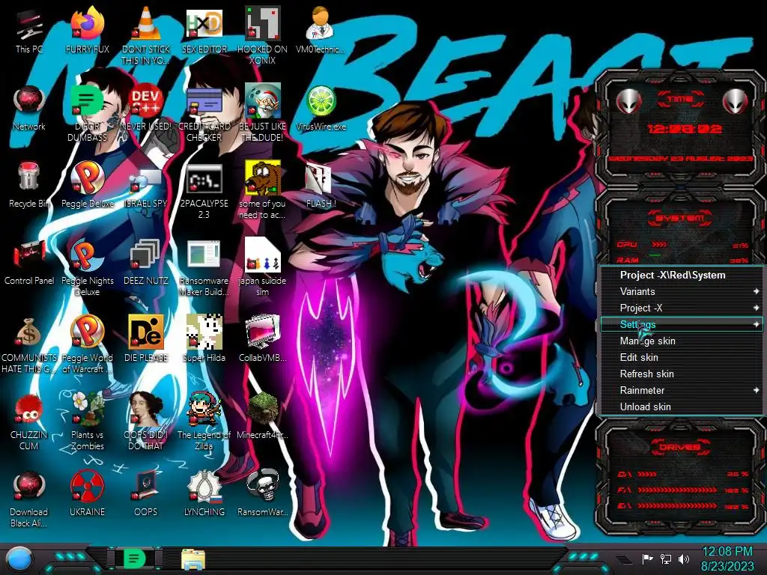Select the DEEZ NUTZ shortcut icon
The height and width of the screenshot is (575, 767).
tap(146, 255)
